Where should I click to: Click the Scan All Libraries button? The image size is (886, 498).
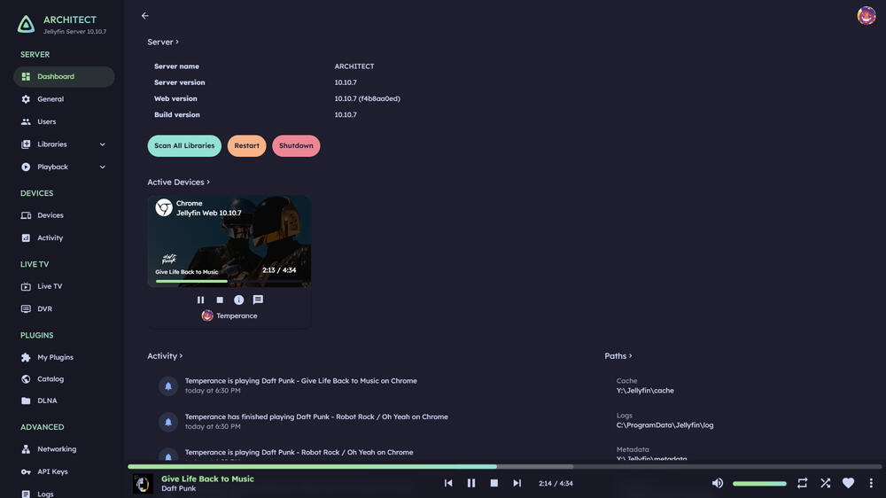pyautogui.click(x=184, y=146)
